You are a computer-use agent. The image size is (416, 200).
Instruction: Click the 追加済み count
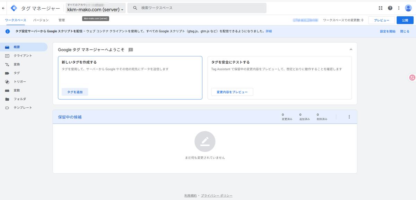[304, 117]
